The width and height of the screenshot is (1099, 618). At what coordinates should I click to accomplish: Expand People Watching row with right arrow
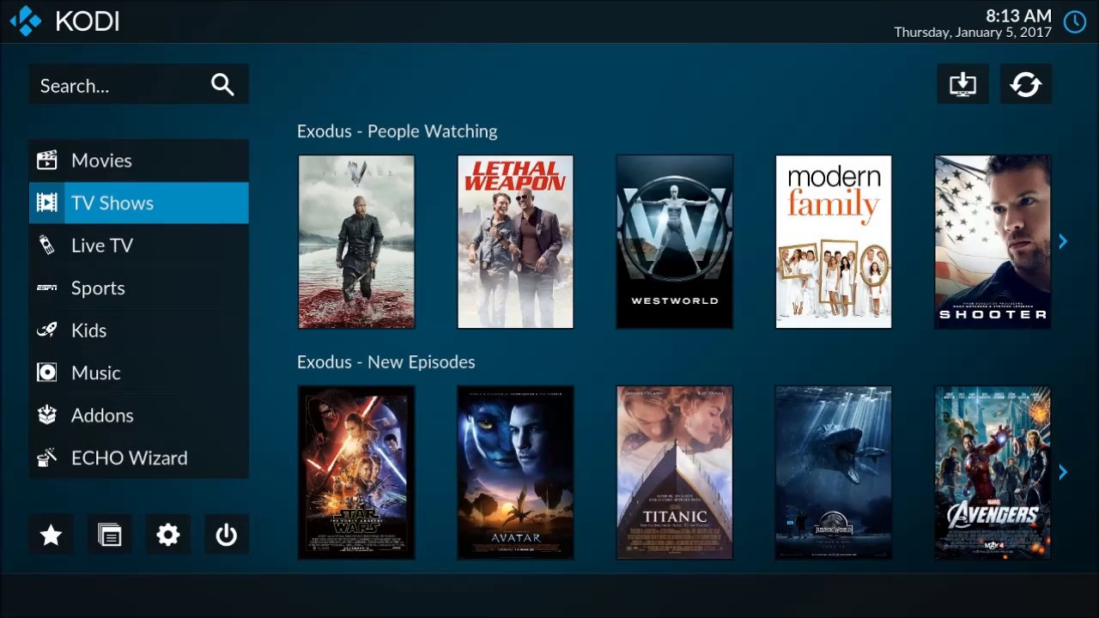tap(1063, 242)
